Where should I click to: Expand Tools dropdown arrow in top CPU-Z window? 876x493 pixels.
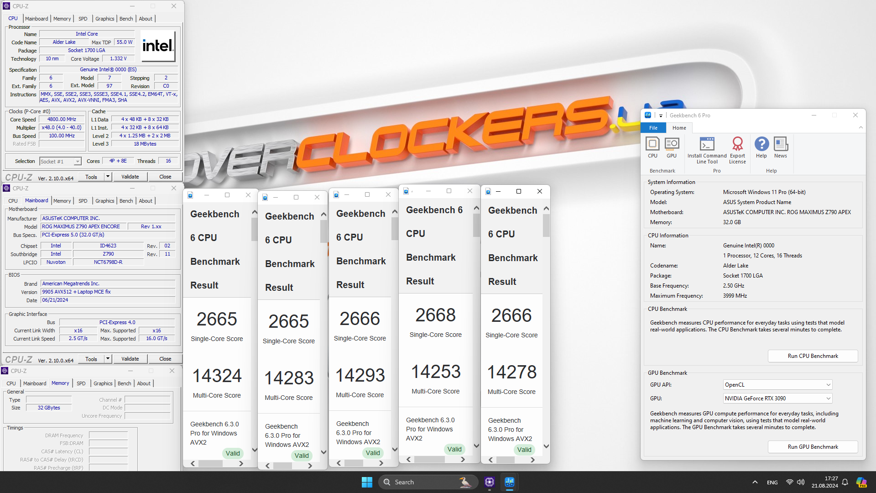(x=108, y=177)
